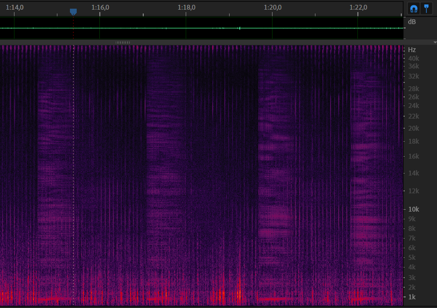Click the 36k frequency scale mark
This screenshot has width=437, height=308.
coord(413,67)
